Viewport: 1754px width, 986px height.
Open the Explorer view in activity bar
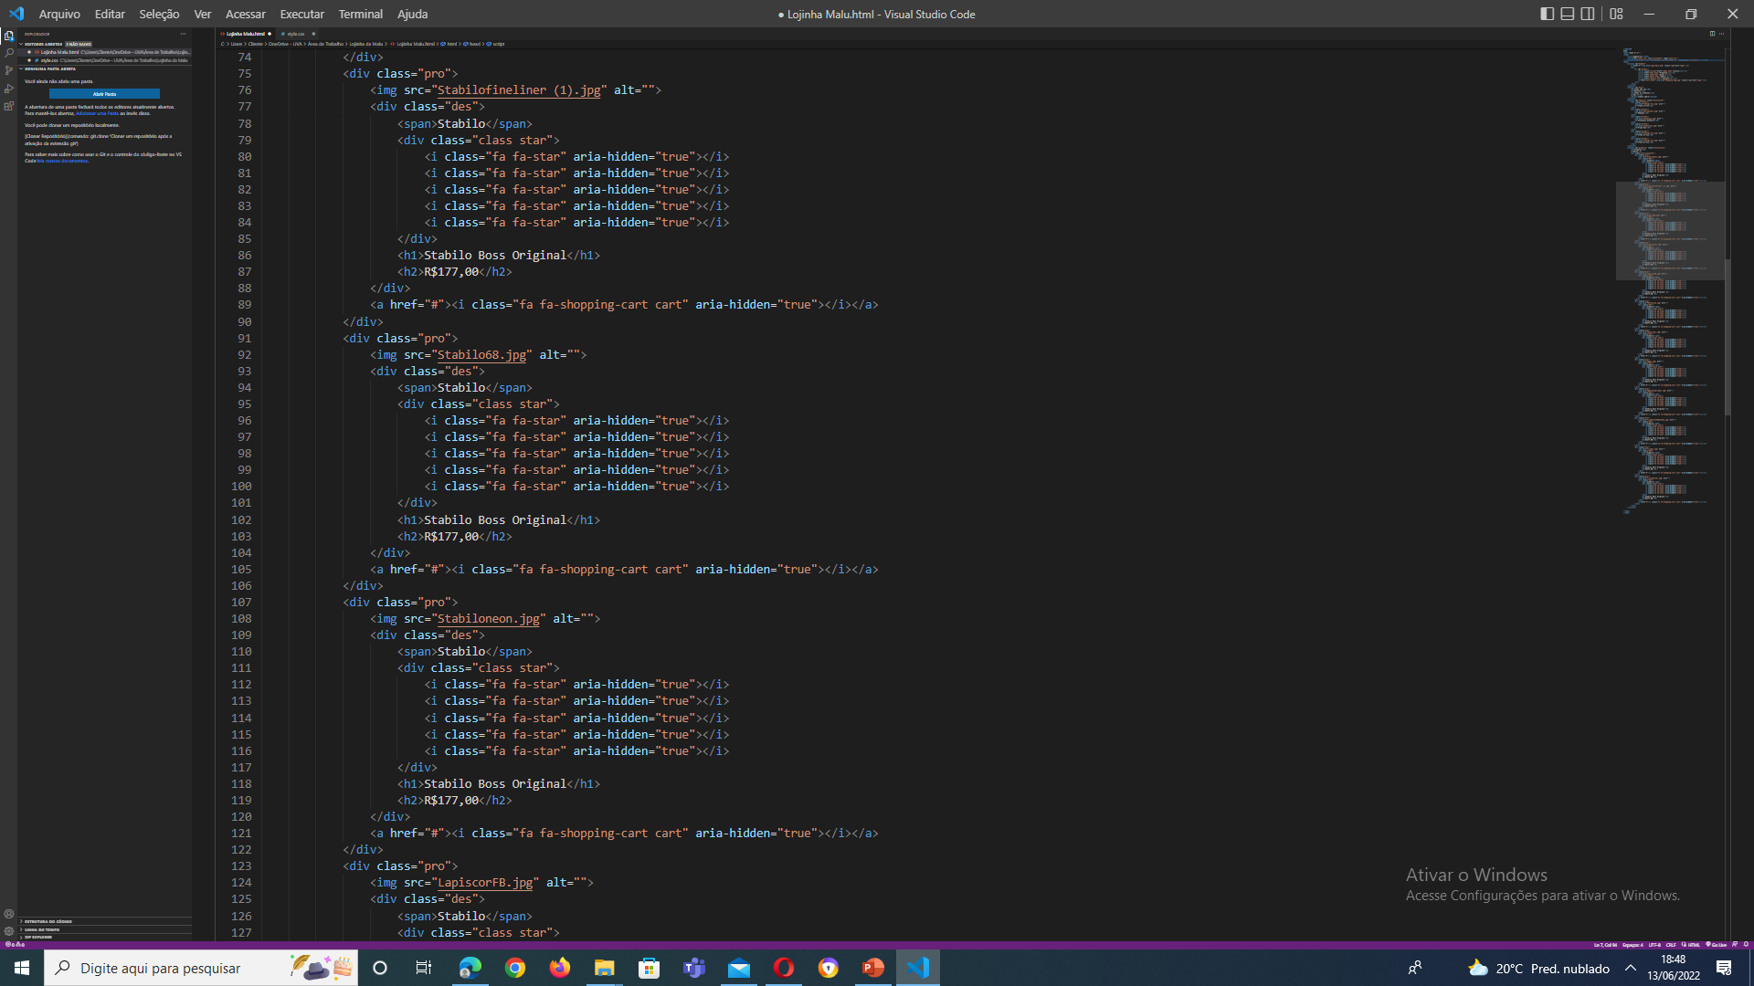(x=9, y=36)
